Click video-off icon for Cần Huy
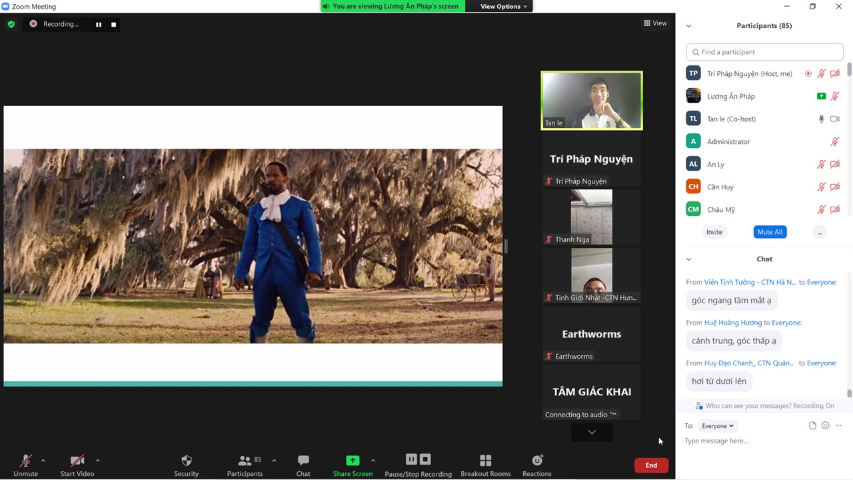 point(835,187)
